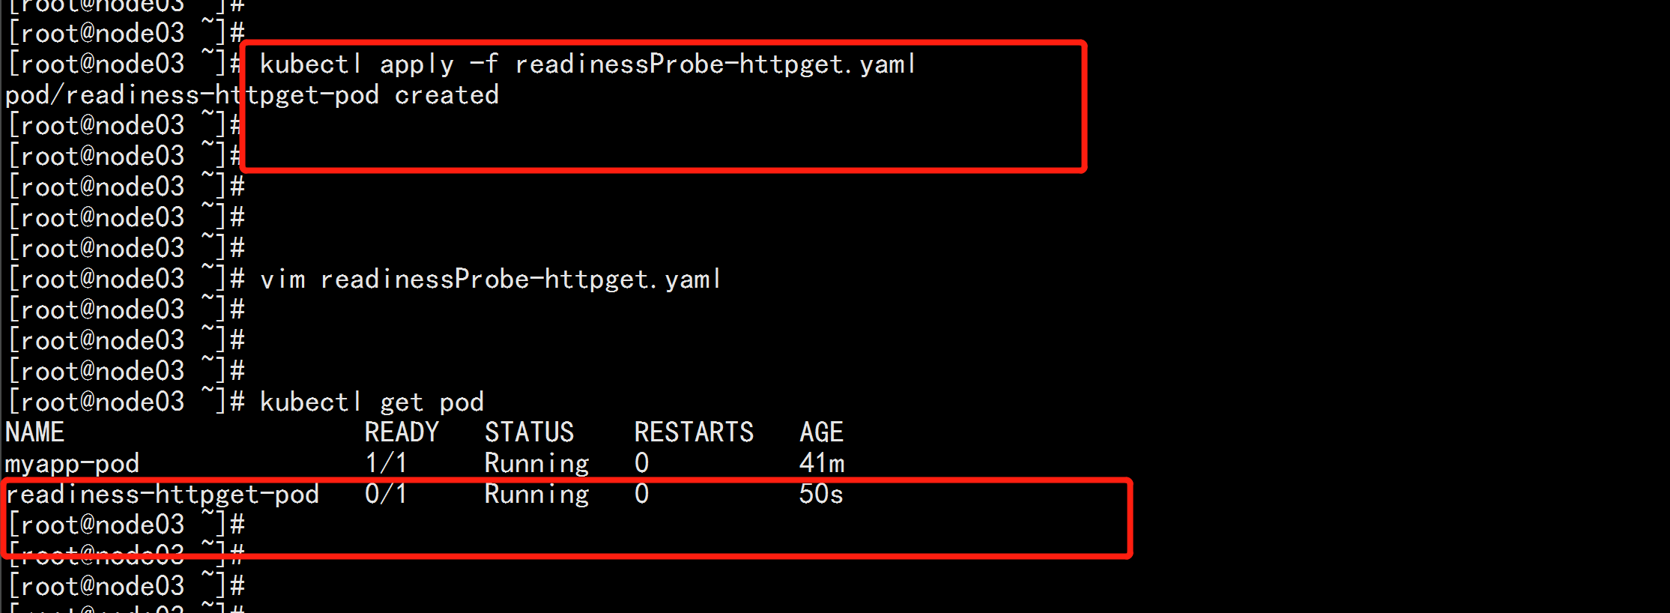Click the 0/1 ready value
1670x613 pixels.
tap(386, 495)
